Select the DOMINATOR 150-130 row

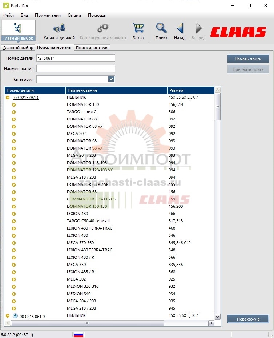pos(109,206)
